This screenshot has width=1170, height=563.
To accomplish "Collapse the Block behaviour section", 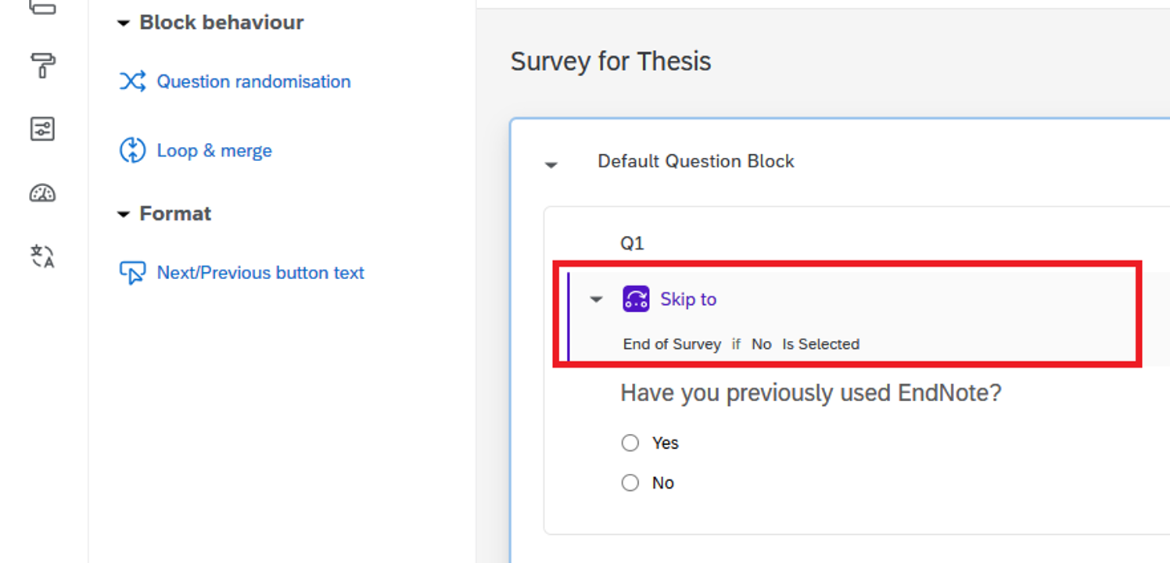I will coord(123,23).
